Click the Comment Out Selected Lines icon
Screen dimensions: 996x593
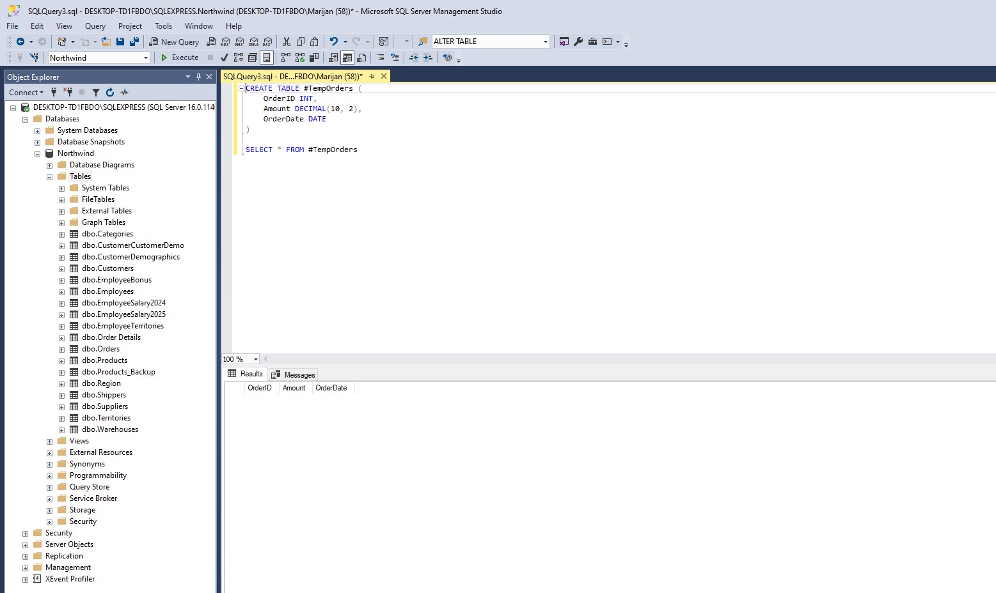pos(381,58)
